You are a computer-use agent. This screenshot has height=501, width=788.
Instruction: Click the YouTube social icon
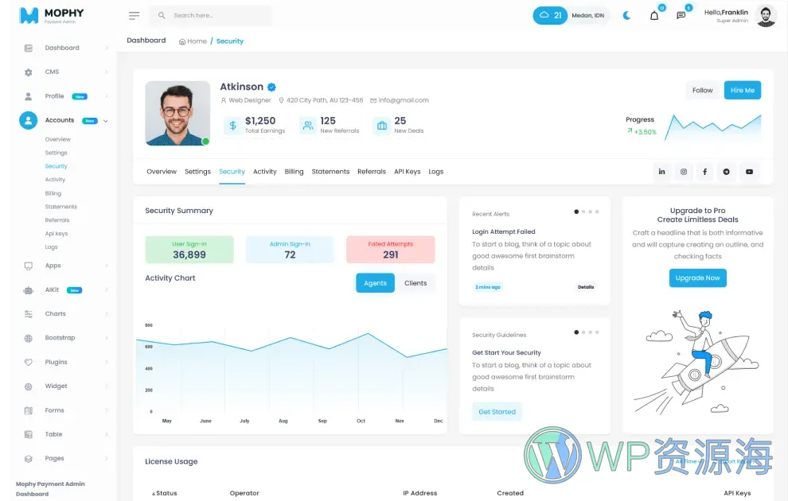click(x=749, y=171)
